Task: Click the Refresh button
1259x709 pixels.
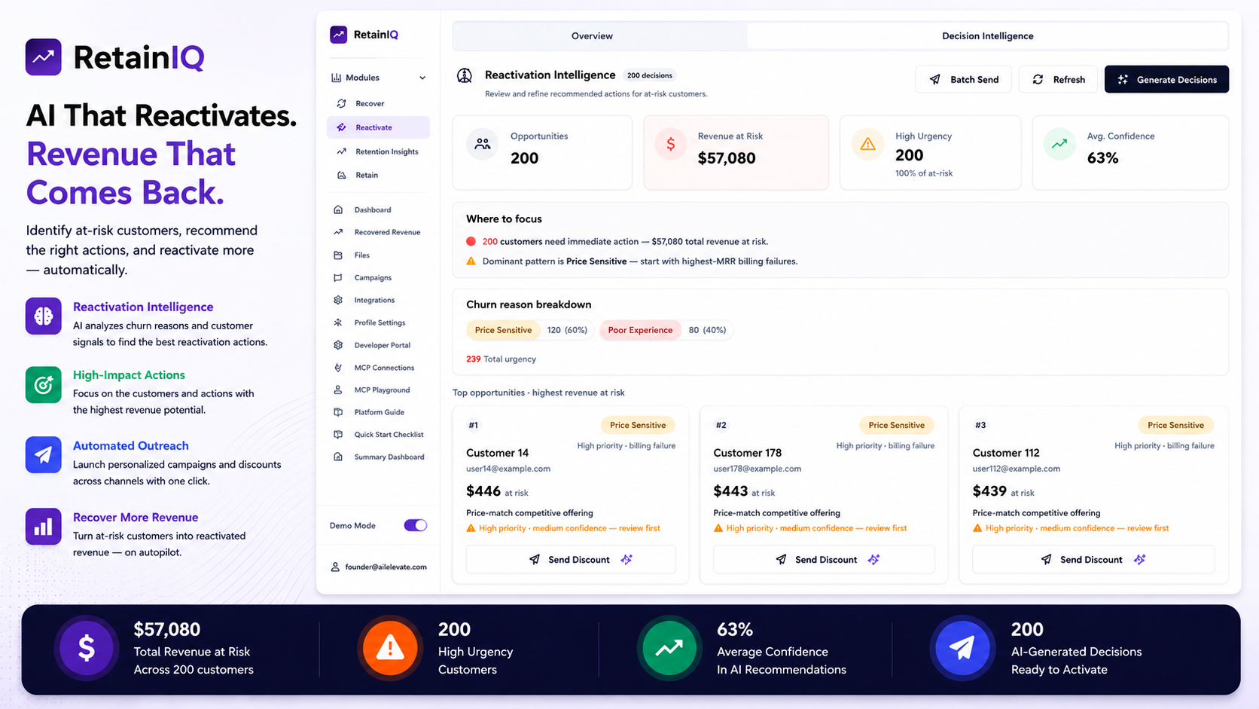Action: click(x=1058, y=79)
